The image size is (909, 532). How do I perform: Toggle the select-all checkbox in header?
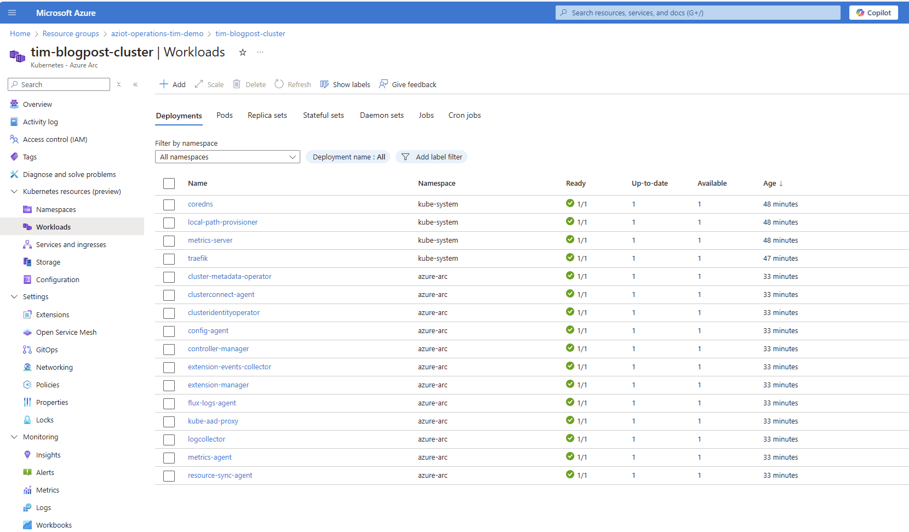click(x=169, y=184)
